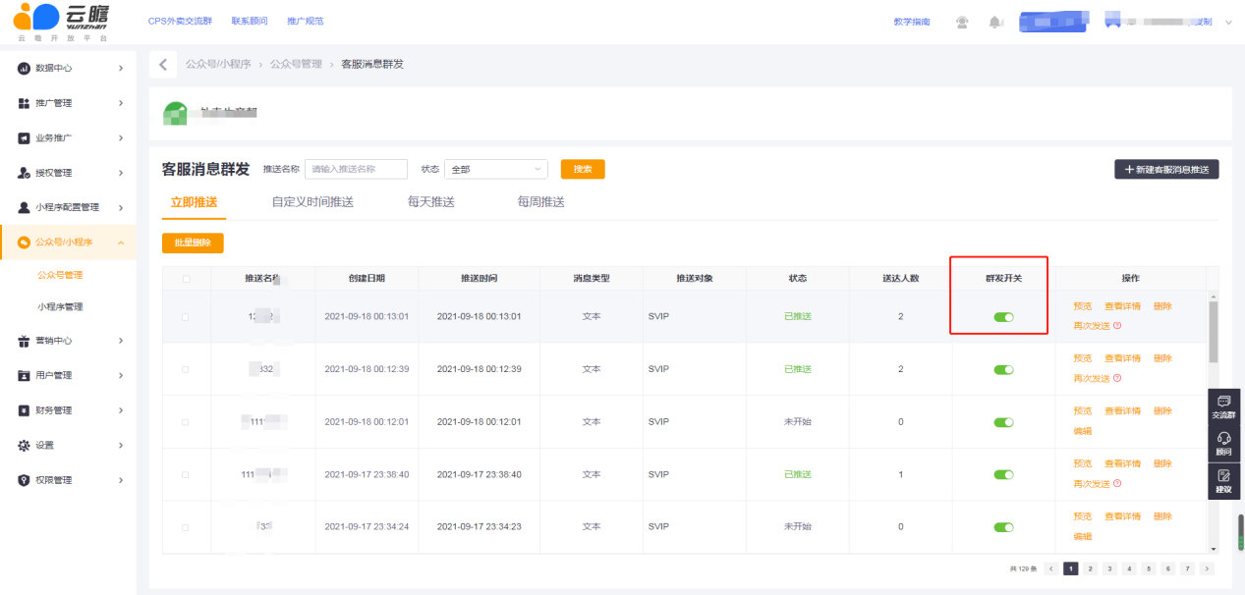This screenshot has height=595, width=1245.
Task: Click the 数据中心 sidebar icon
Action: point(25,68)
